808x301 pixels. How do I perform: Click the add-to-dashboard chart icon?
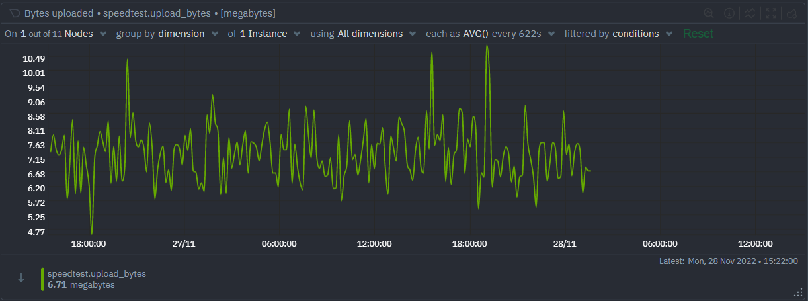791,13
